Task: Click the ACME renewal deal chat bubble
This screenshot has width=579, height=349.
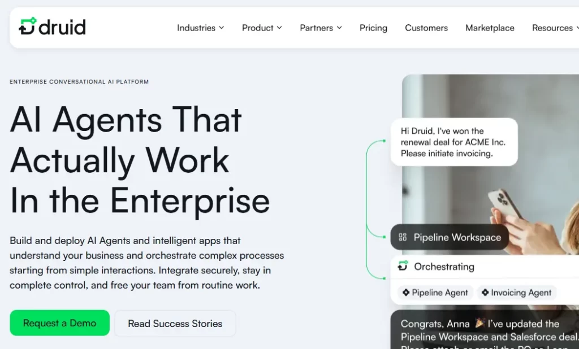Action: (x=453, y=142)
